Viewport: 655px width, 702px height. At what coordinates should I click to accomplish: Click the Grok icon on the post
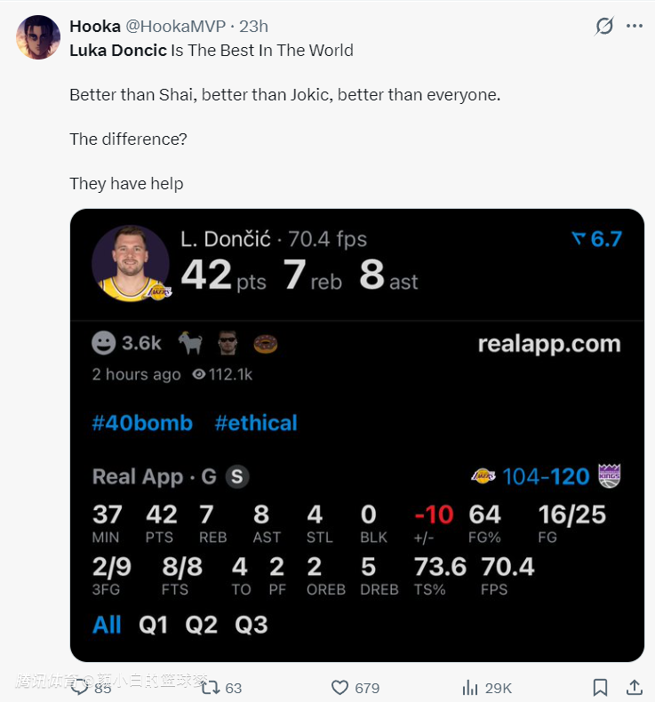pos(604,26)
